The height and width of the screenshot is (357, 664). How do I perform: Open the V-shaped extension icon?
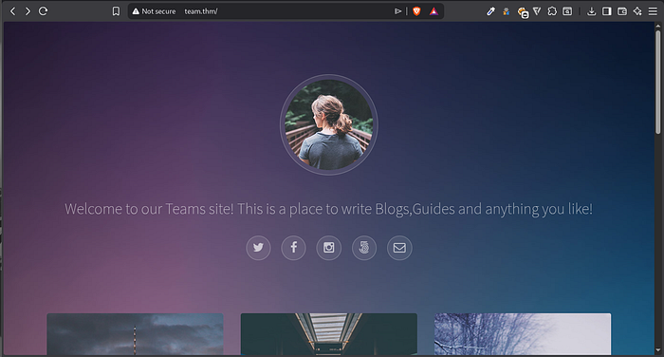click(537, 11)
